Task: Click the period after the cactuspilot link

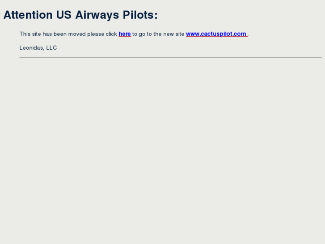Action: pos(248,34)
